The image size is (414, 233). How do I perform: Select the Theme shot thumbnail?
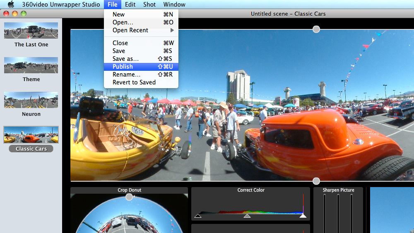(31, 65)
